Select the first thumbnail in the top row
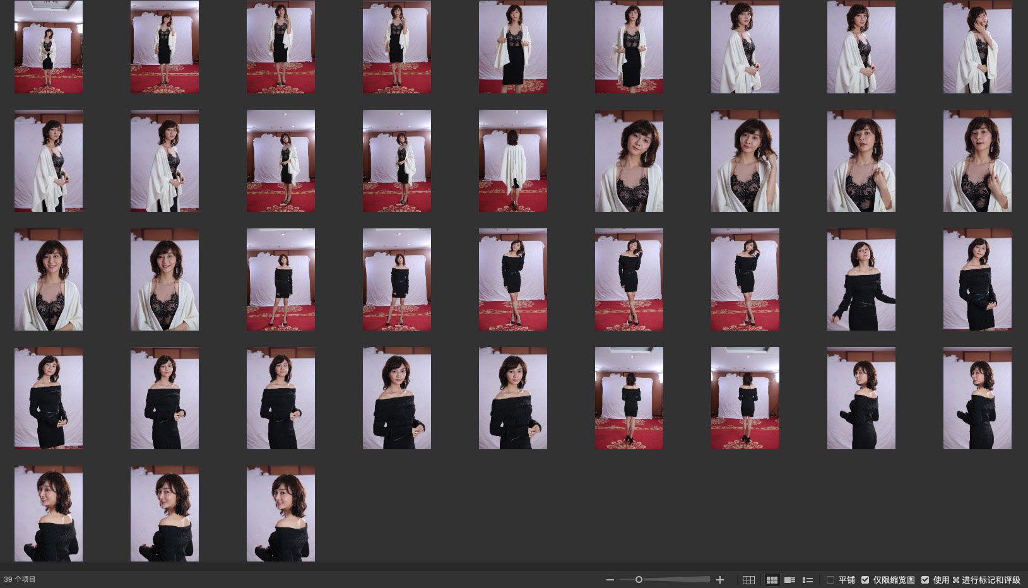Image resolution: width=1028 pixels, height=588 pixels. [x=49, y=47]
